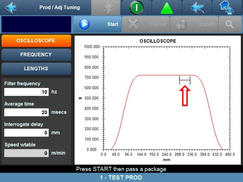Click the blue return arrow icon
The height and width of the screenshot is (182, 243).
coord(197,7)
